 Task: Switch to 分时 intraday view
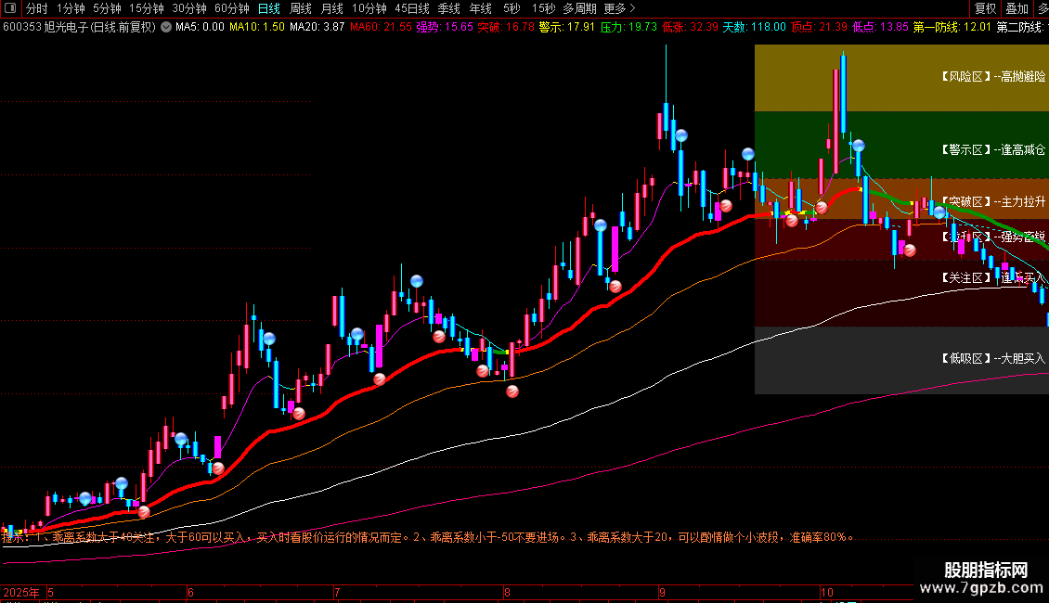(x=37, y=8)
